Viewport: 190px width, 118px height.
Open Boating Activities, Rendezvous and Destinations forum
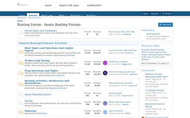point(47,82)
